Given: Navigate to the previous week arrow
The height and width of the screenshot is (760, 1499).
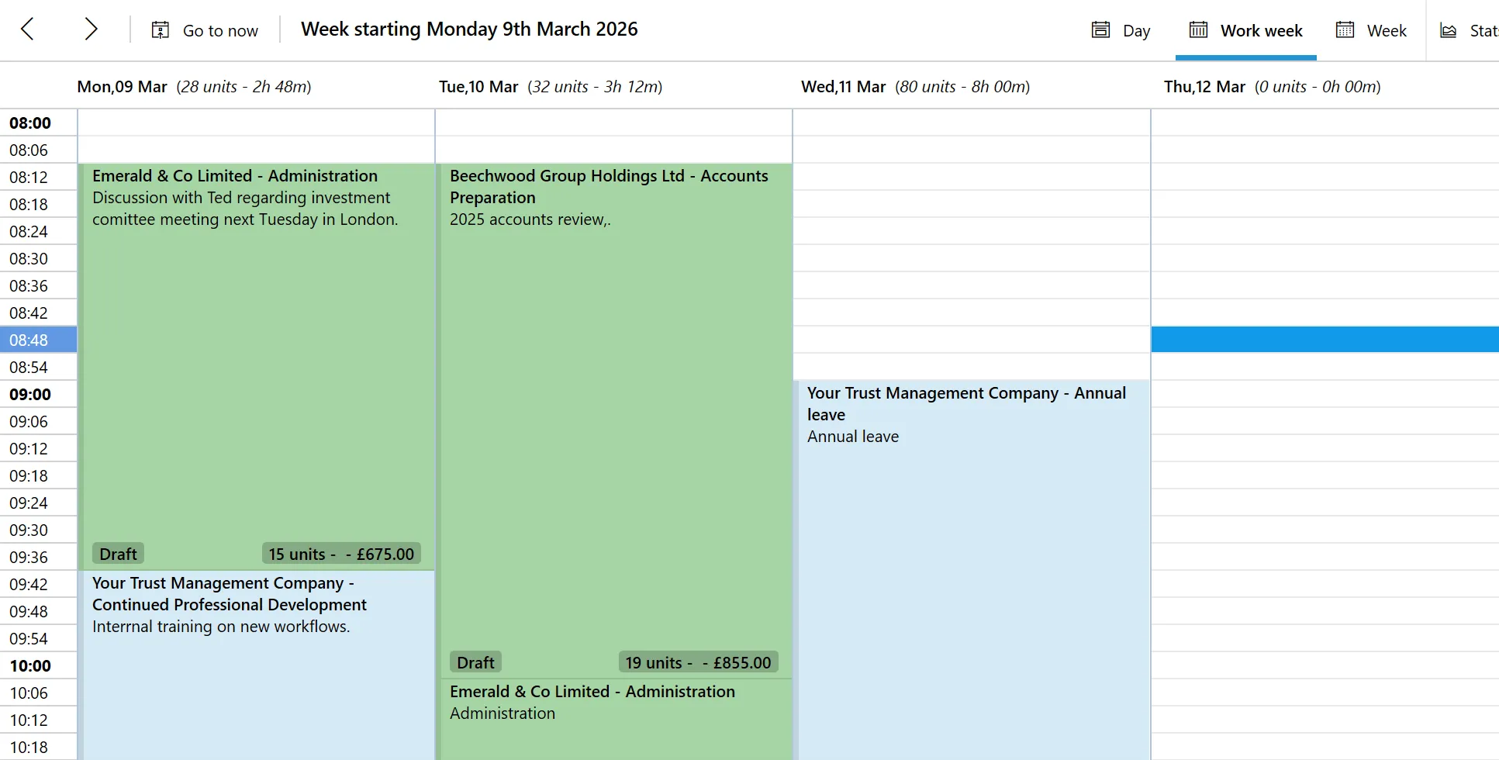Looking at the screenshot, I should (26, 29).
